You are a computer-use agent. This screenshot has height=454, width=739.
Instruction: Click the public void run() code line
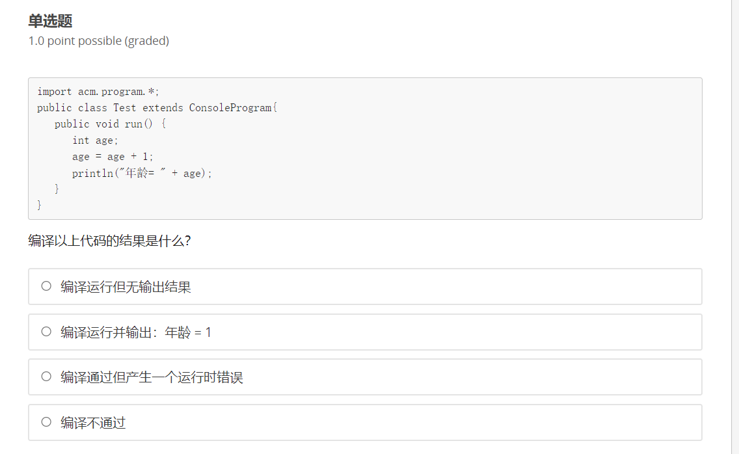click(x=111, y=124)
